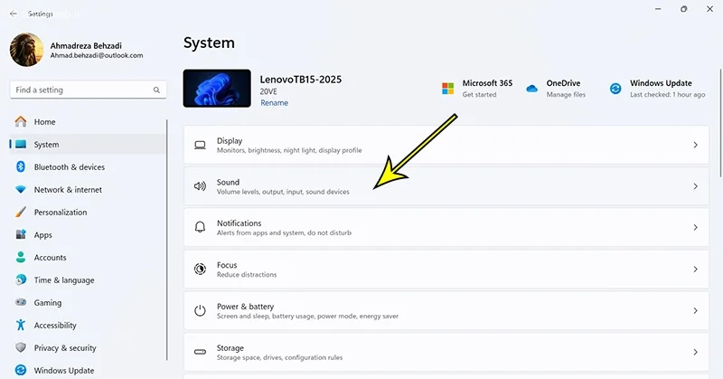Click the Bluetooth & devices sidebar icon
This screenshot has width=723, height=379.
click(20, 167)
